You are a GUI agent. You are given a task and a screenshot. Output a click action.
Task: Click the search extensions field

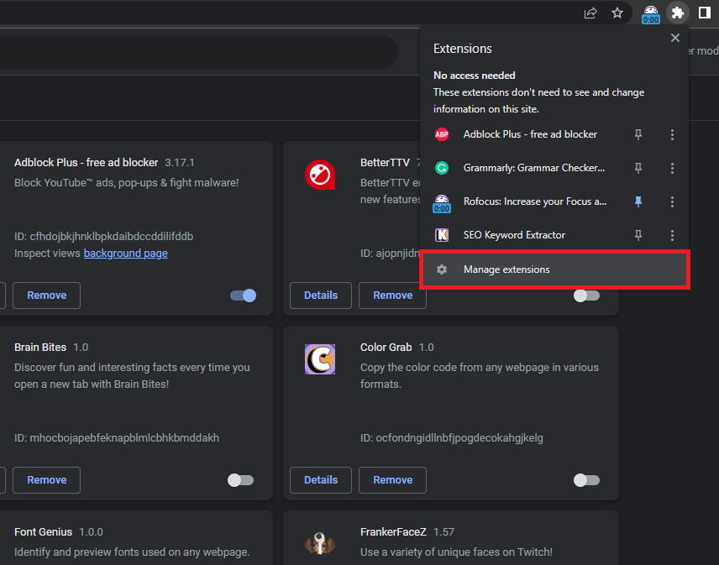pyautogui.click(x=197, y=52)
